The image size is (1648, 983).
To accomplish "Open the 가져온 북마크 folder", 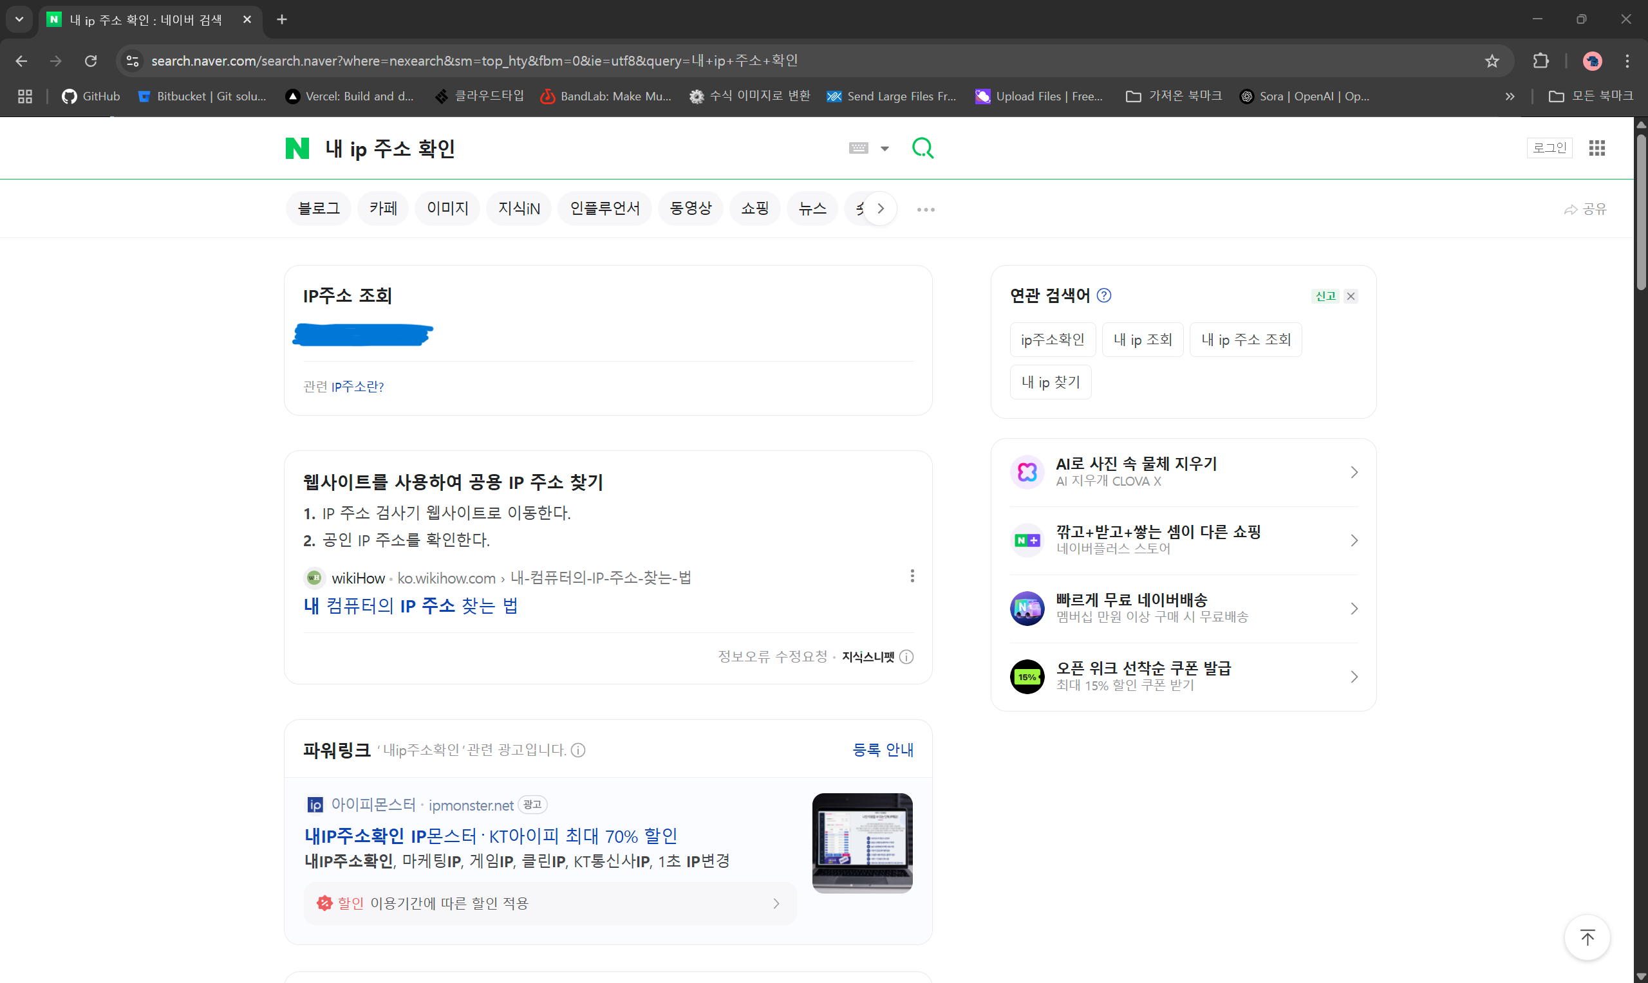I will pos(1174,96).
